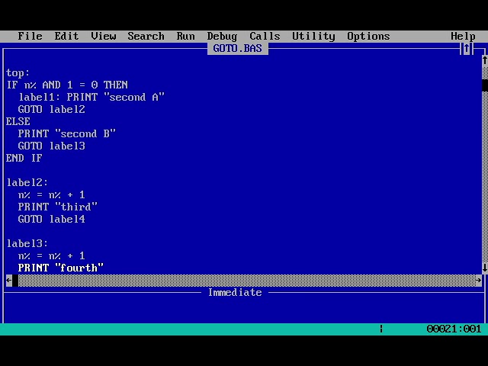Image resolution: width=488 pixels, height=366 pixels.
Task: Open the Utility menu
Action: point(313,36)
